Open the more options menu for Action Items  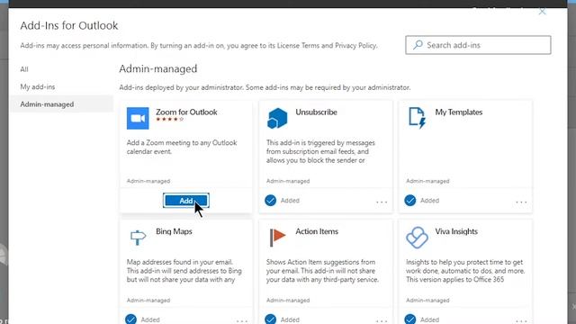click(382, 320)
